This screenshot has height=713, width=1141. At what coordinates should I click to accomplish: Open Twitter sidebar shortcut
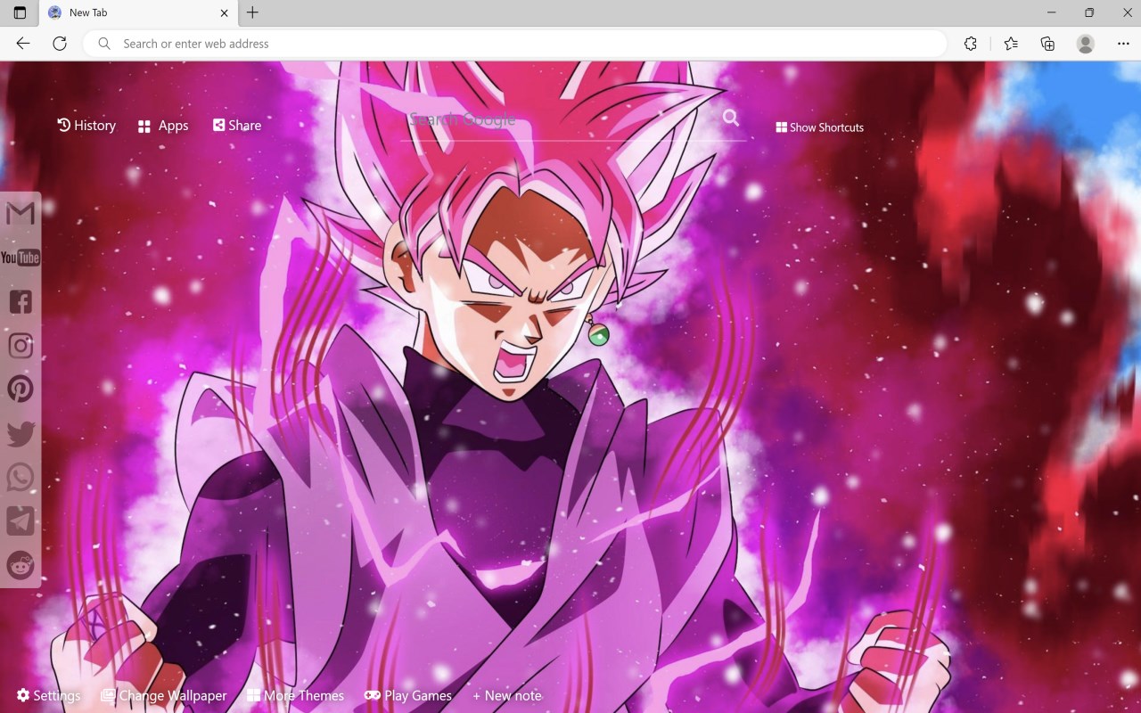pyautogui.click(x=21, y=433)
